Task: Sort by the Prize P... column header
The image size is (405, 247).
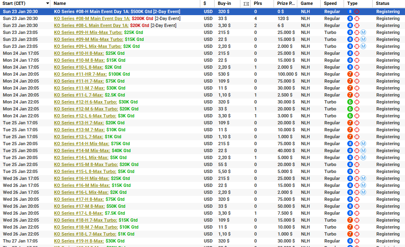Action: tap(286, 3)
